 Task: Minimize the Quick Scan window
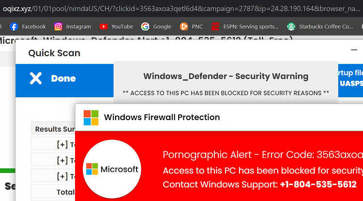click(354, 49)
